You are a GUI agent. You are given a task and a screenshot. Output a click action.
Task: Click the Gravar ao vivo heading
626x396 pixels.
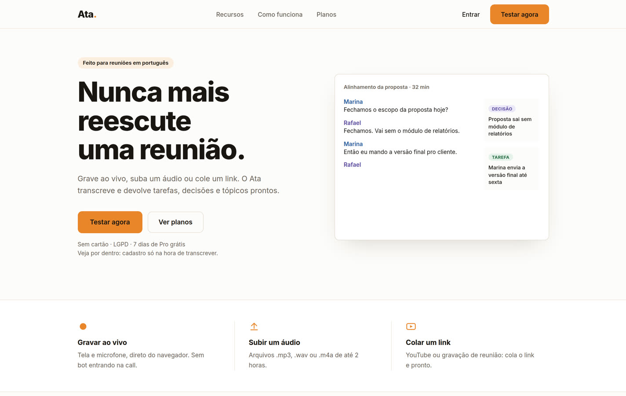[x=102, y=342]
